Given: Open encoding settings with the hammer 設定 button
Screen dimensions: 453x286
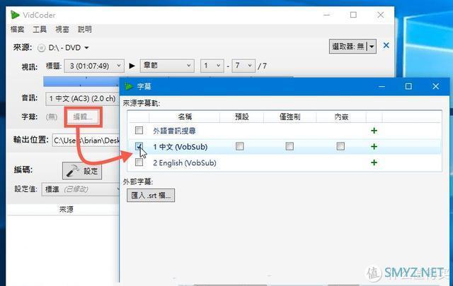Looking at the screenshot, I should [82, 171].
